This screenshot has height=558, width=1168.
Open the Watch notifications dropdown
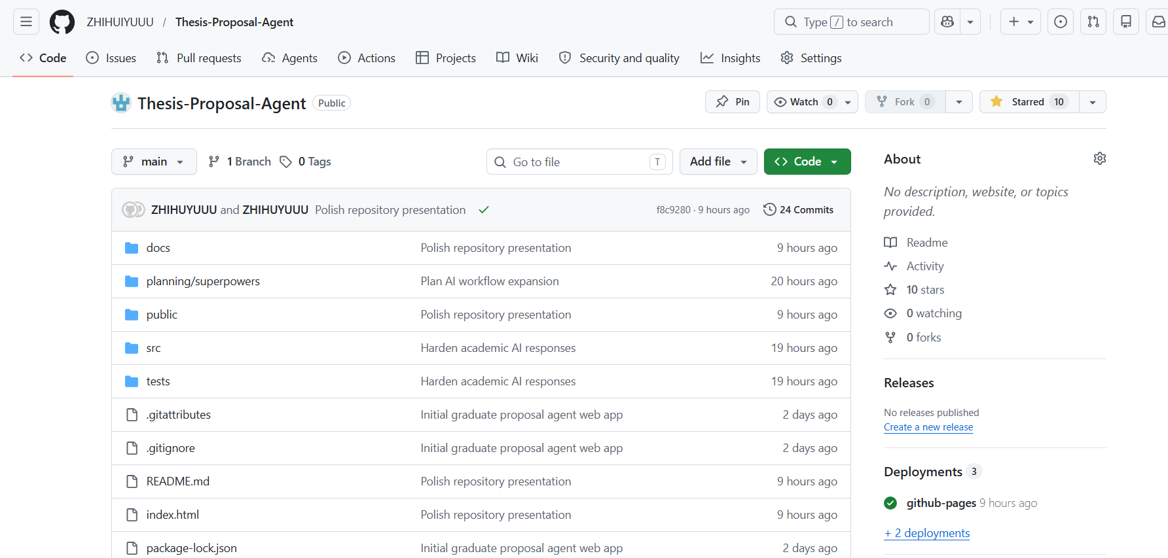coord(812,102)
